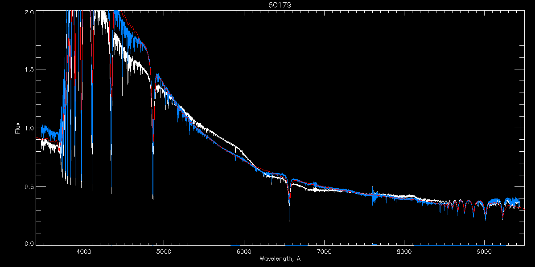The height and width of the screenshot is (267, 535).
Task: Select the 6000 x-axis tick label
Action: pyautogui.click(x=244, y=252)
